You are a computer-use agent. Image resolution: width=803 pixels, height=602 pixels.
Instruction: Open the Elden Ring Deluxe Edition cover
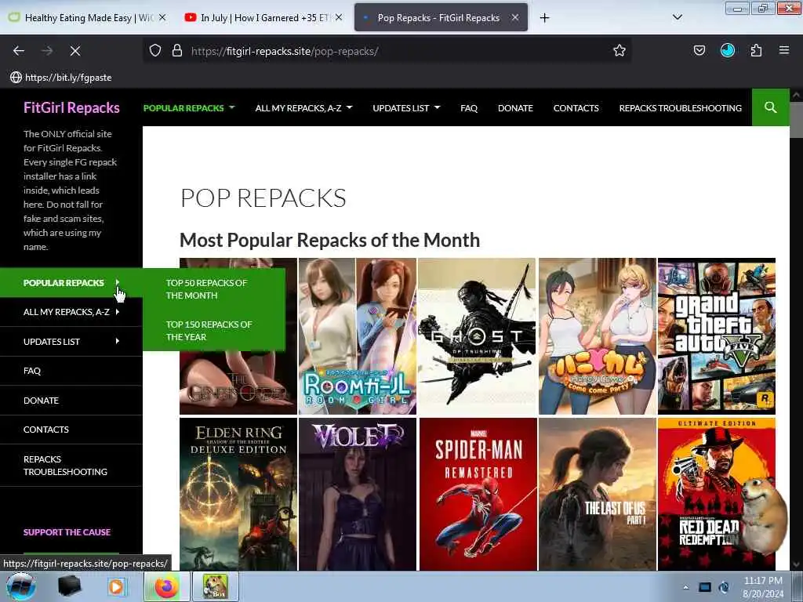click(x=238, y=494)
